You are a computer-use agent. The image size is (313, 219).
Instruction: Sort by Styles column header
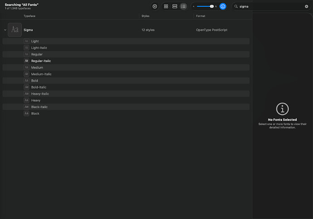click(145, 16)
